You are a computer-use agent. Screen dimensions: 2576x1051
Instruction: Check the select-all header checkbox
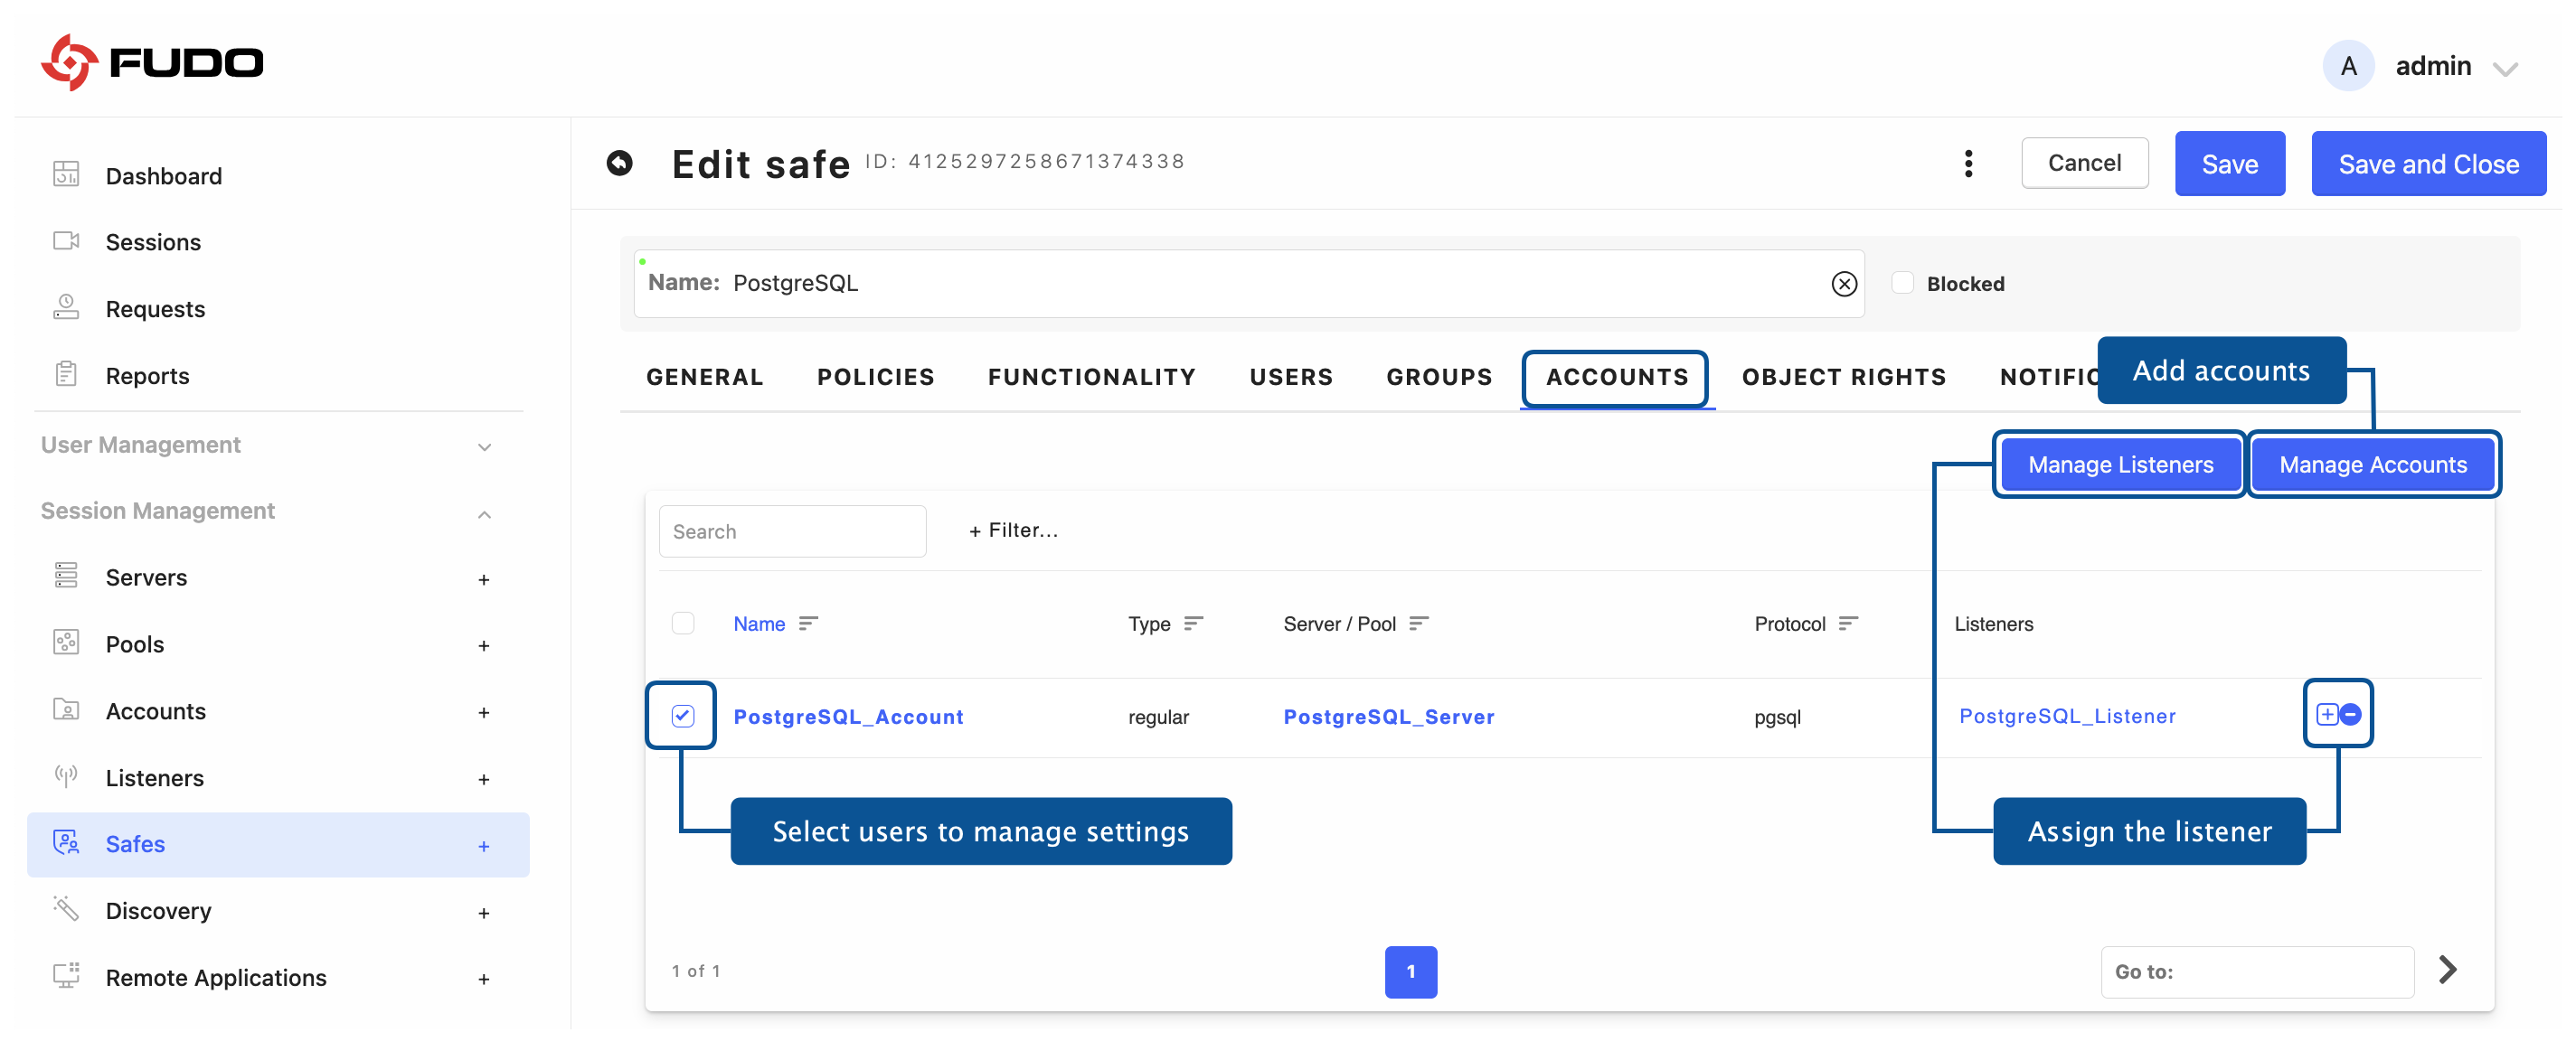682,624
